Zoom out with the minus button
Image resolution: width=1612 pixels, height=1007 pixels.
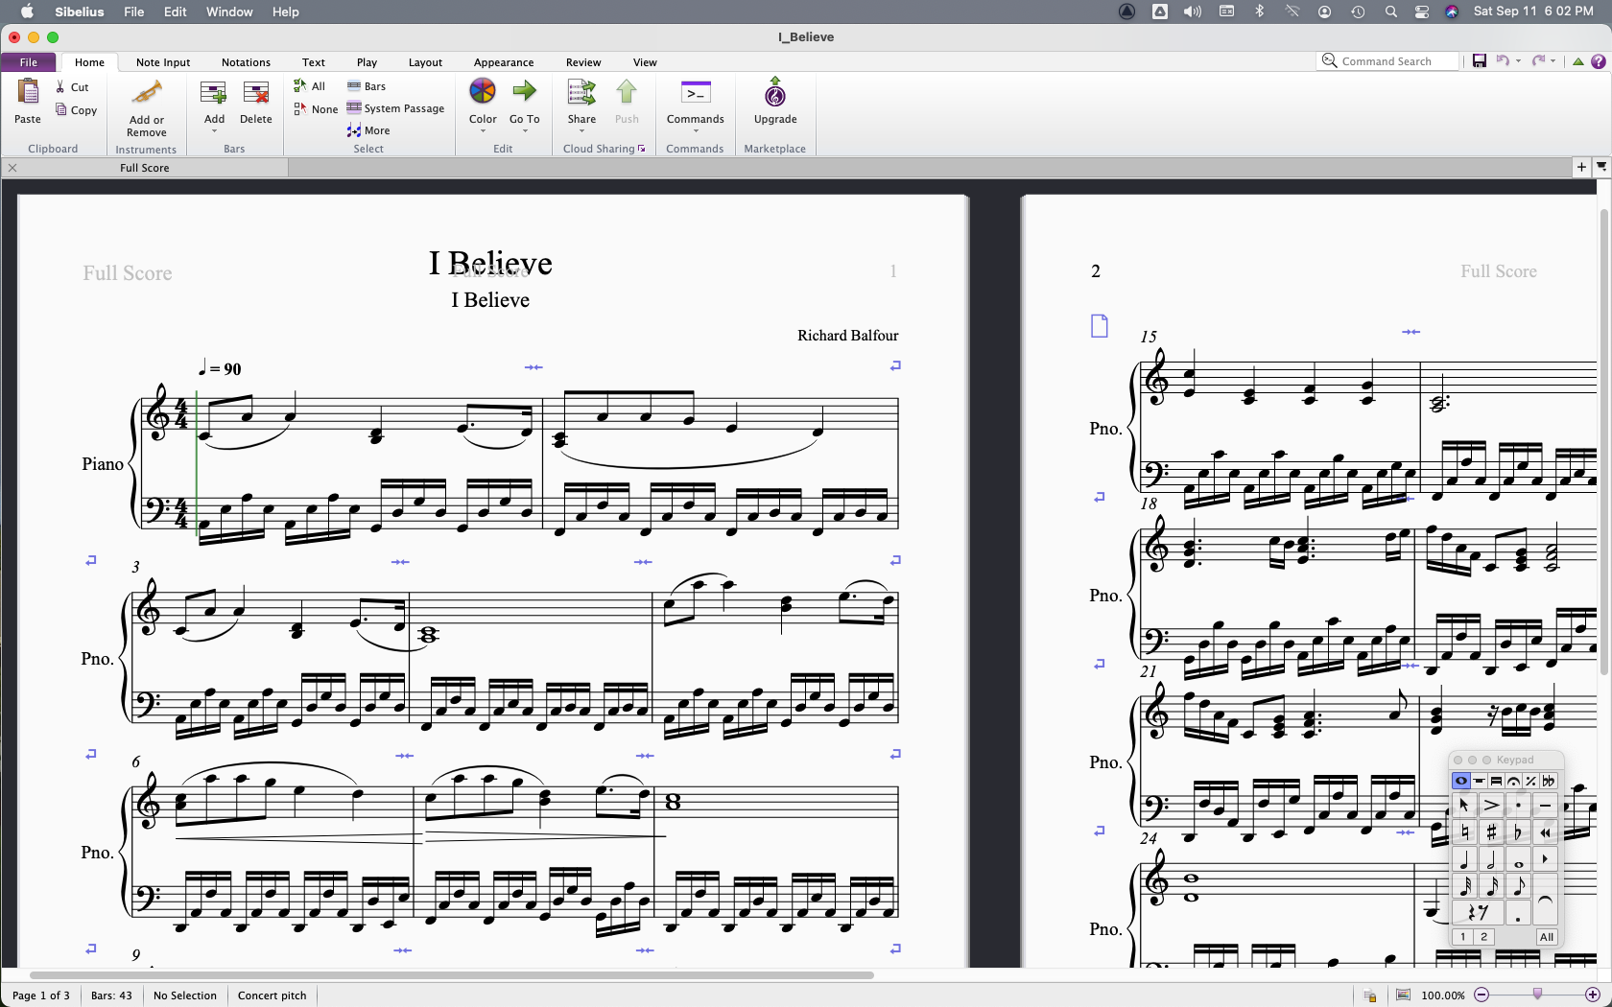1482,995
